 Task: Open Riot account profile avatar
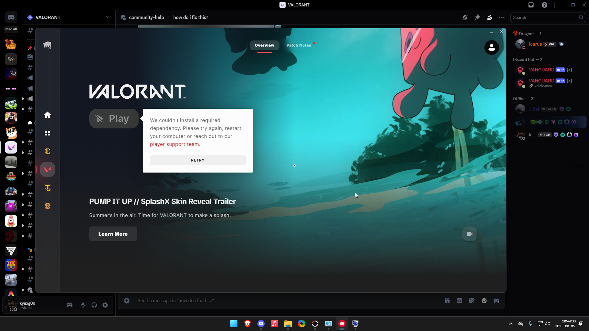point(491,48)
